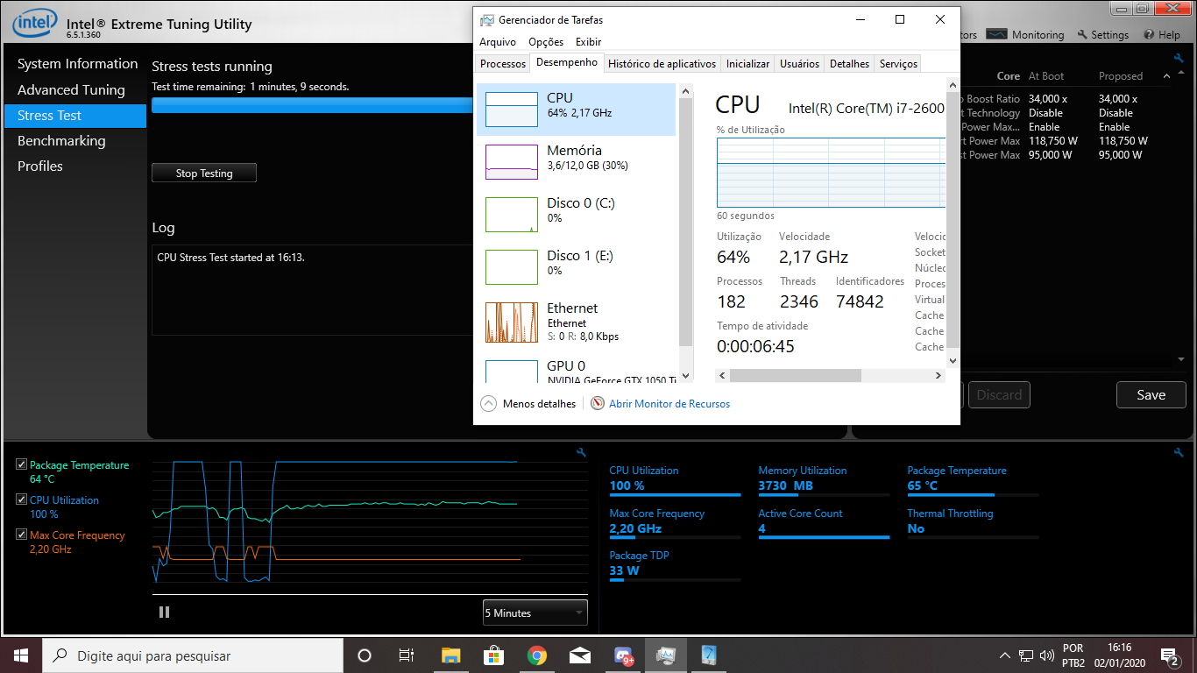Click the volume speaker icon in tray
Image resolution: width=1197 pixels, height=673 pixels.
[1046, 655]
